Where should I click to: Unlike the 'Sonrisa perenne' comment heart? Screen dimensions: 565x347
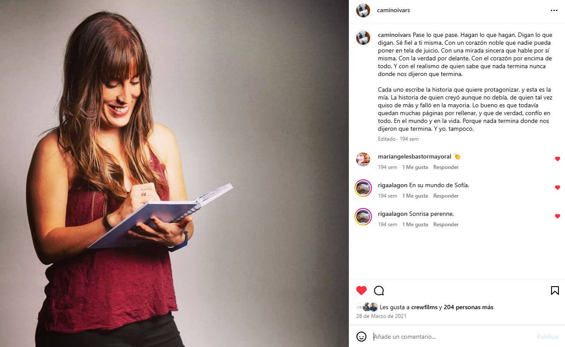point(557,216)
